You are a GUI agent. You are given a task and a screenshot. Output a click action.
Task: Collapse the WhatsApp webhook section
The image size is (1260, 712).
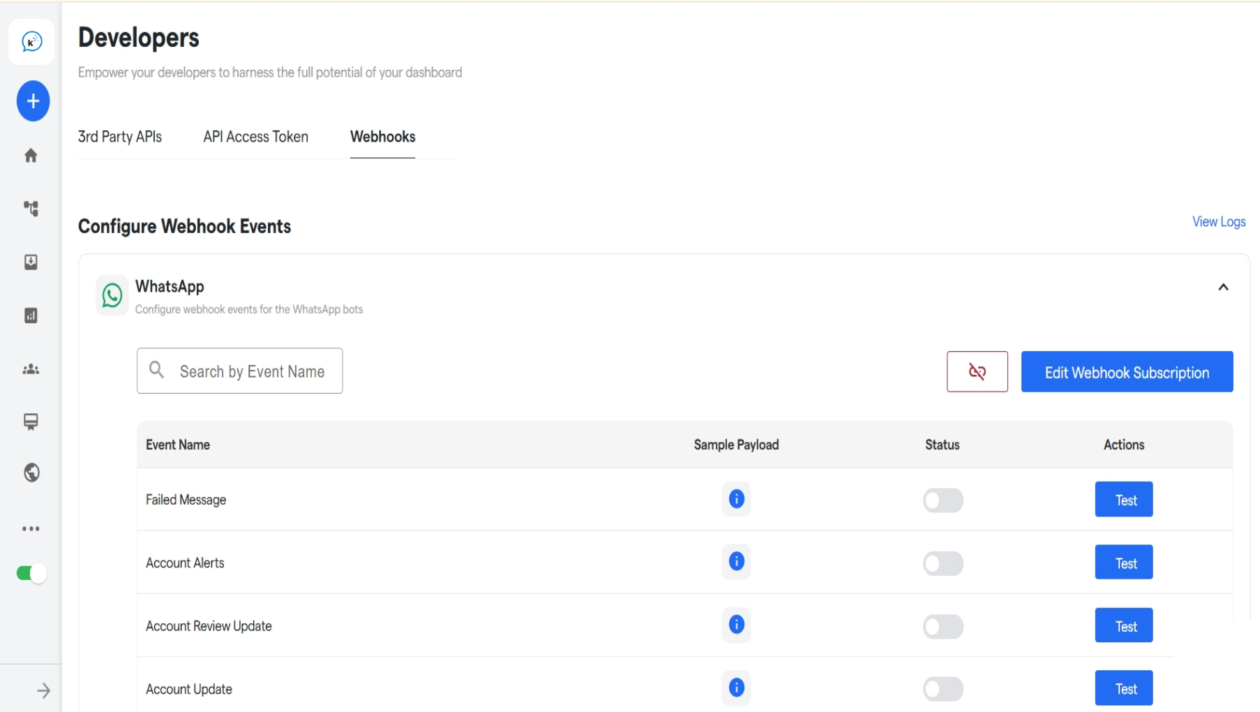click(x=1223, y=286)
